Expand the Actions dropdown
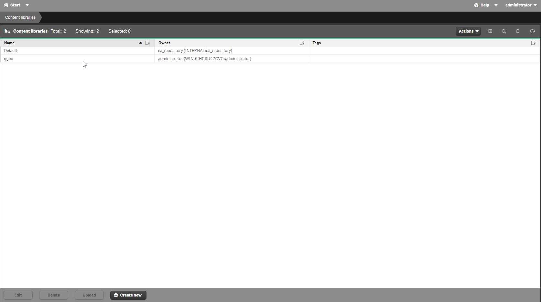This screenshot has height=302, width=541. tap(468, 31)
